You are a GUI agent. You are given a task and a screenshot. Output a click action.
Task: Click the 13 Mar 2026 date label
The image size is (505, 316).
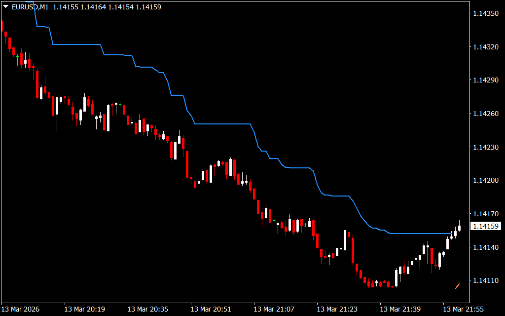coord(21,309)
